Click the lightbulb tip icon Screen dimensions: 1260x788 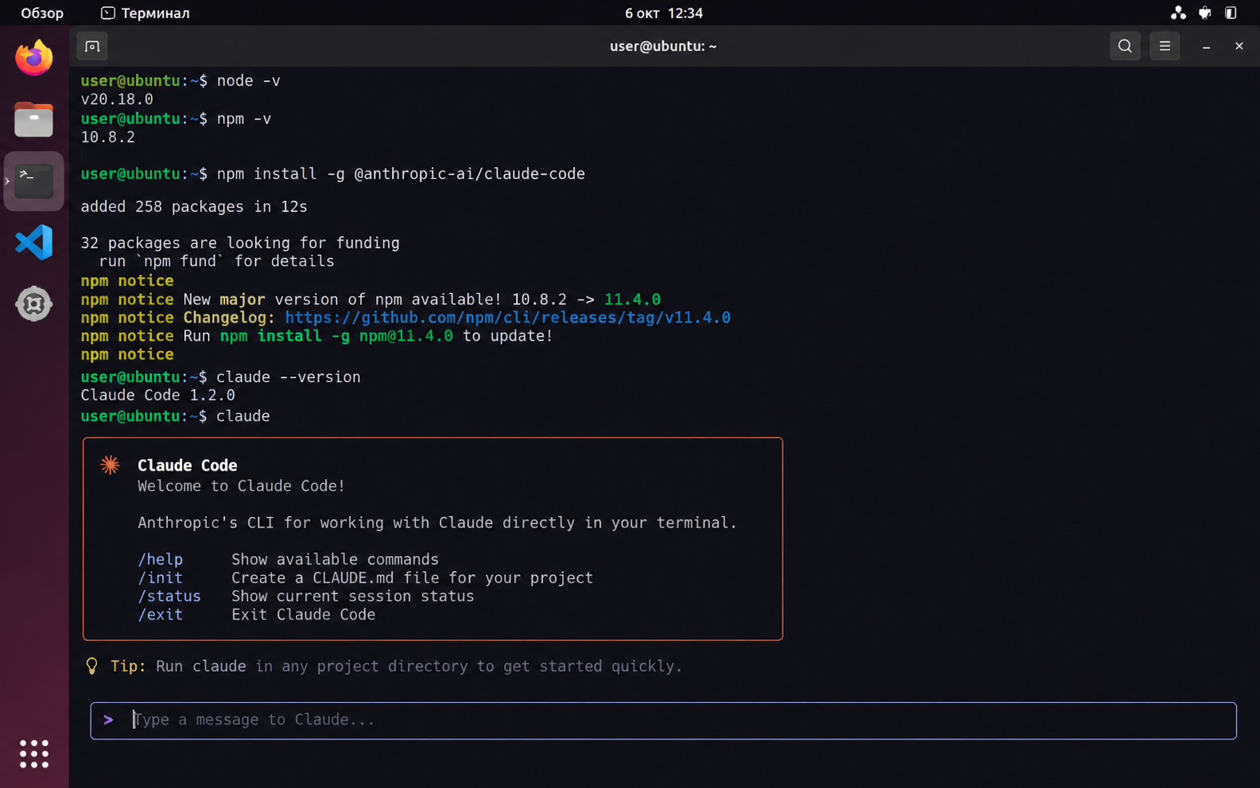pyautogui.click(x=92, y=666)
